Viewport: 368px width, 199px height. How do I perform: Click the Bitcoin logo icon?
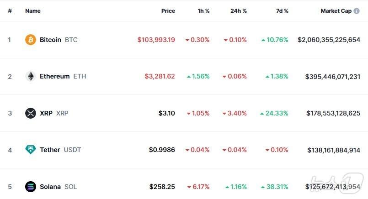coord(31,40)
